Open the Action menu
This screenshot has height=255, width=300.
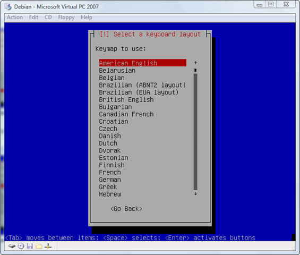(15, 17)
